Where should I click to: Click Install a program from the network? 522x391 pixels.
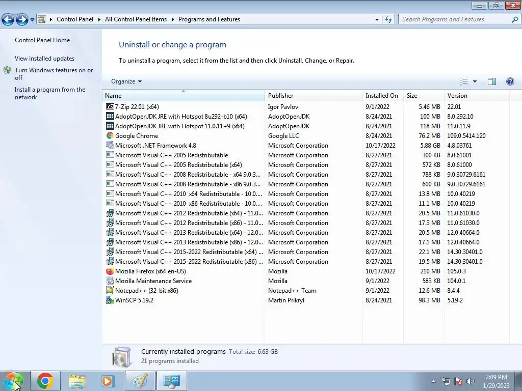tap(50, 94)
